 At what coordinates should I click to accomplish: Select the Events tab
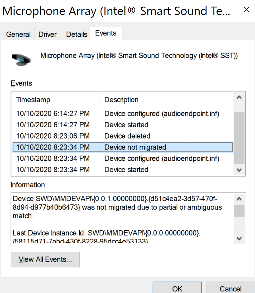[x=106, y=33]
